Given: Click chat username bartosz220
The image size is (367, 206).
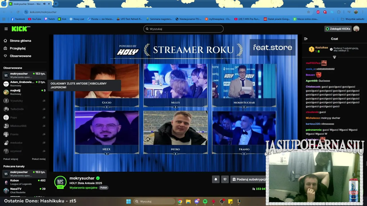Looking at the screenshot, I should coord(313,124).
